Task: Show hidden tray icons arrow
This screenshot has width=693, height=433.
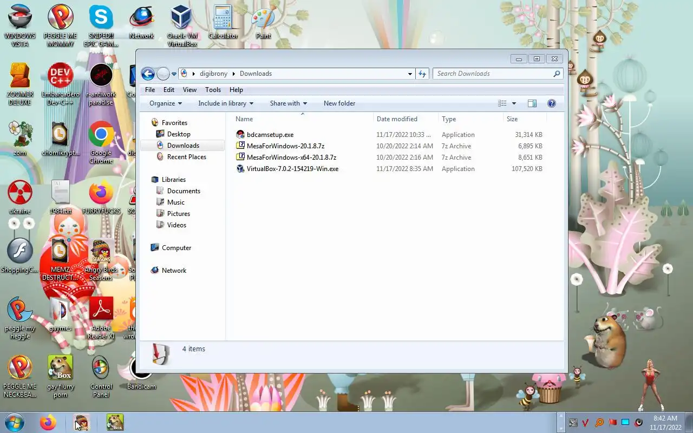Action: pyautogui.click(x=561, y=422)
